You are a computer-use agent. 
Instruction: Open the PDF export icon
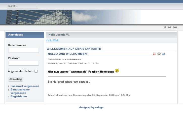click(154, 54)
